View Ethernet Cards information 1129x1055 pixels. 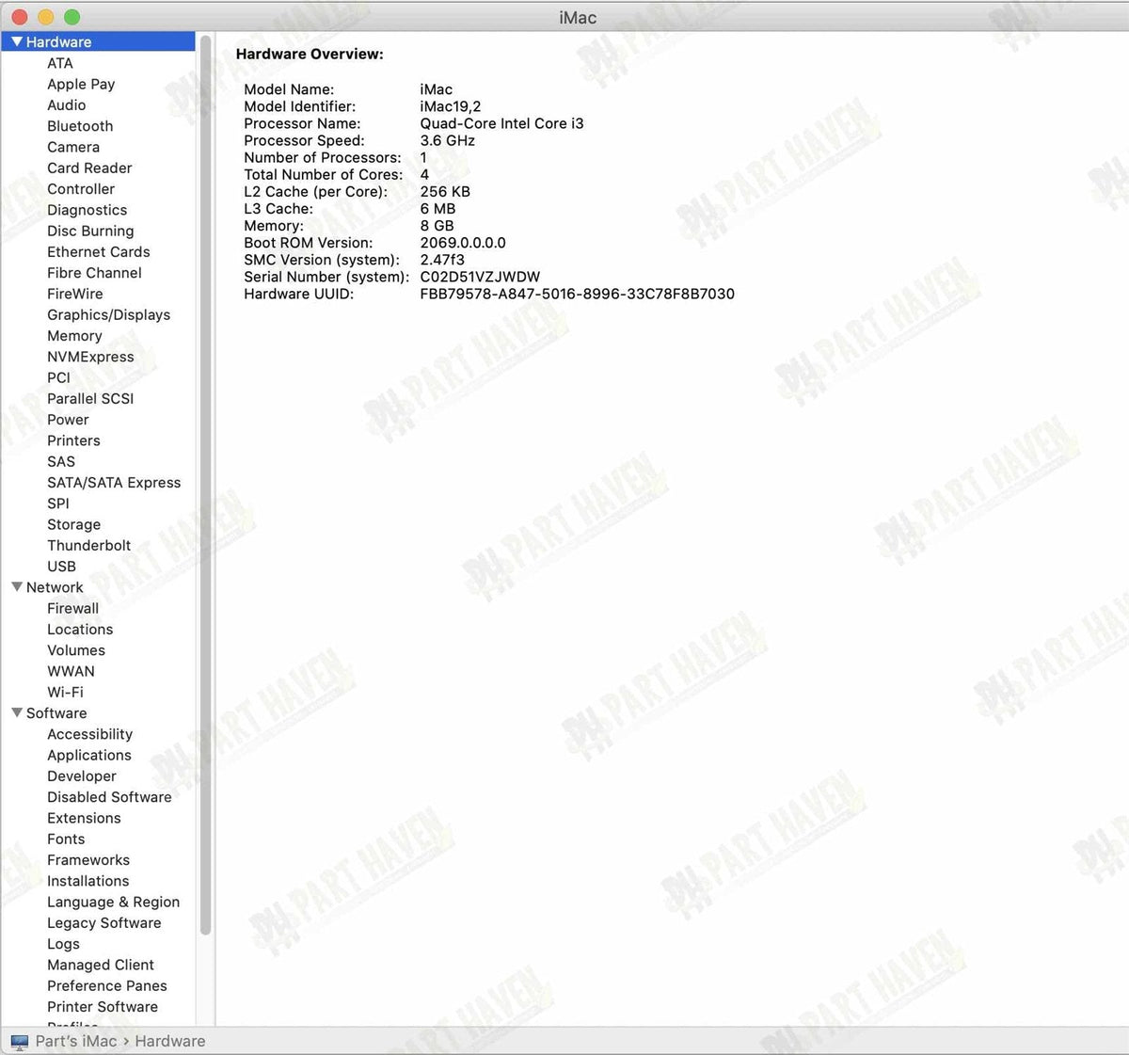(x=98, y=252)
